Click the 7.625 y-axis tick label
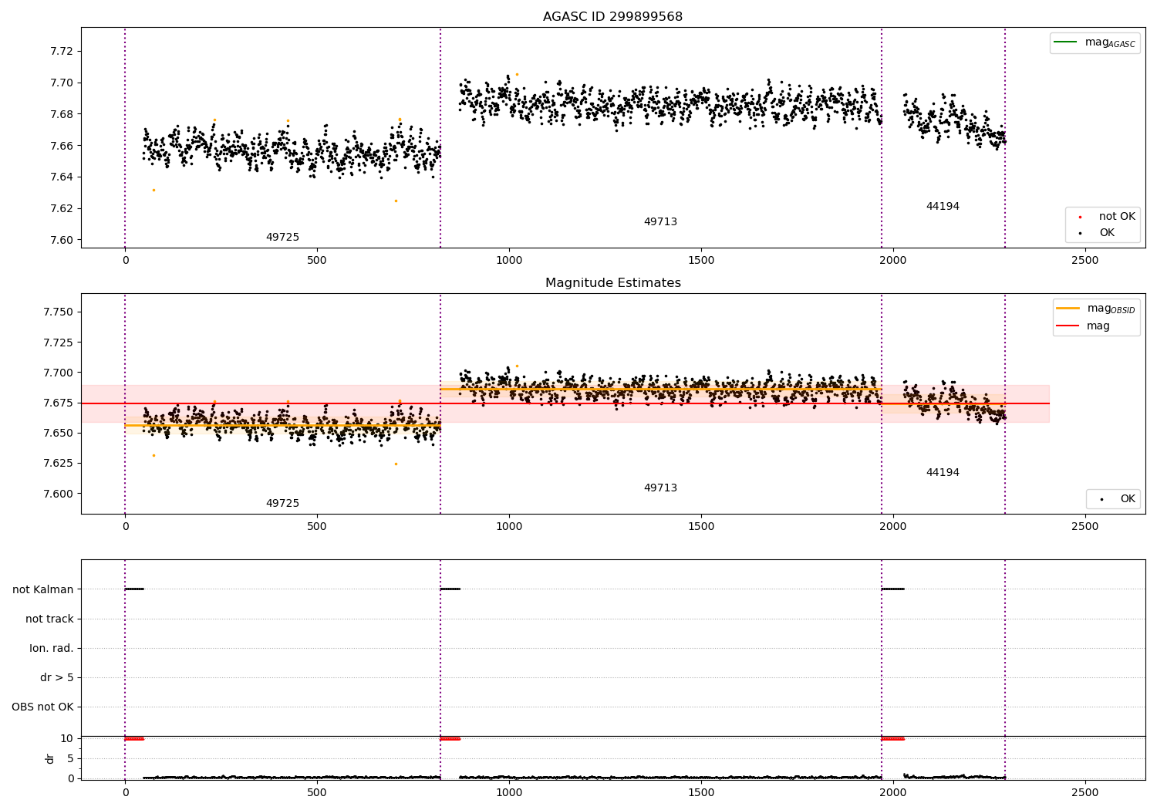This screenshot has width=1157, height=810. tap(59, 463)
